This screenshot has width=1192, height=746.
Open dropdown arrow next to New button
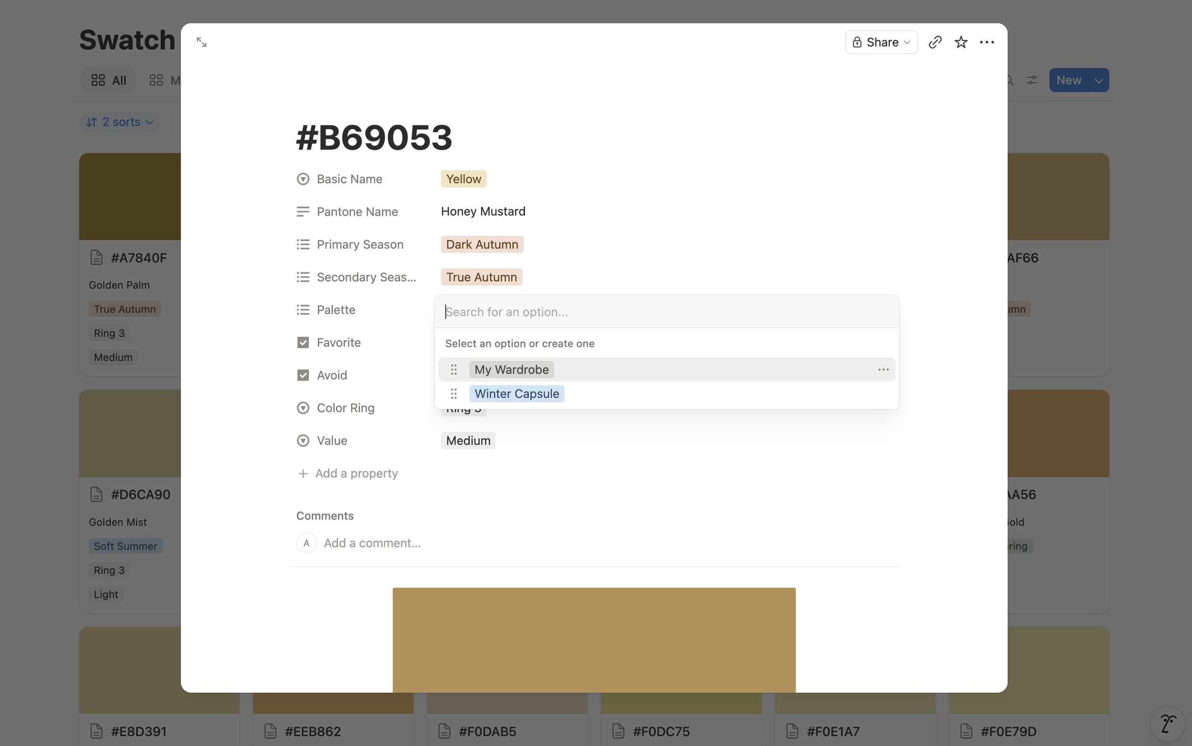click(x=1099, y=81)
